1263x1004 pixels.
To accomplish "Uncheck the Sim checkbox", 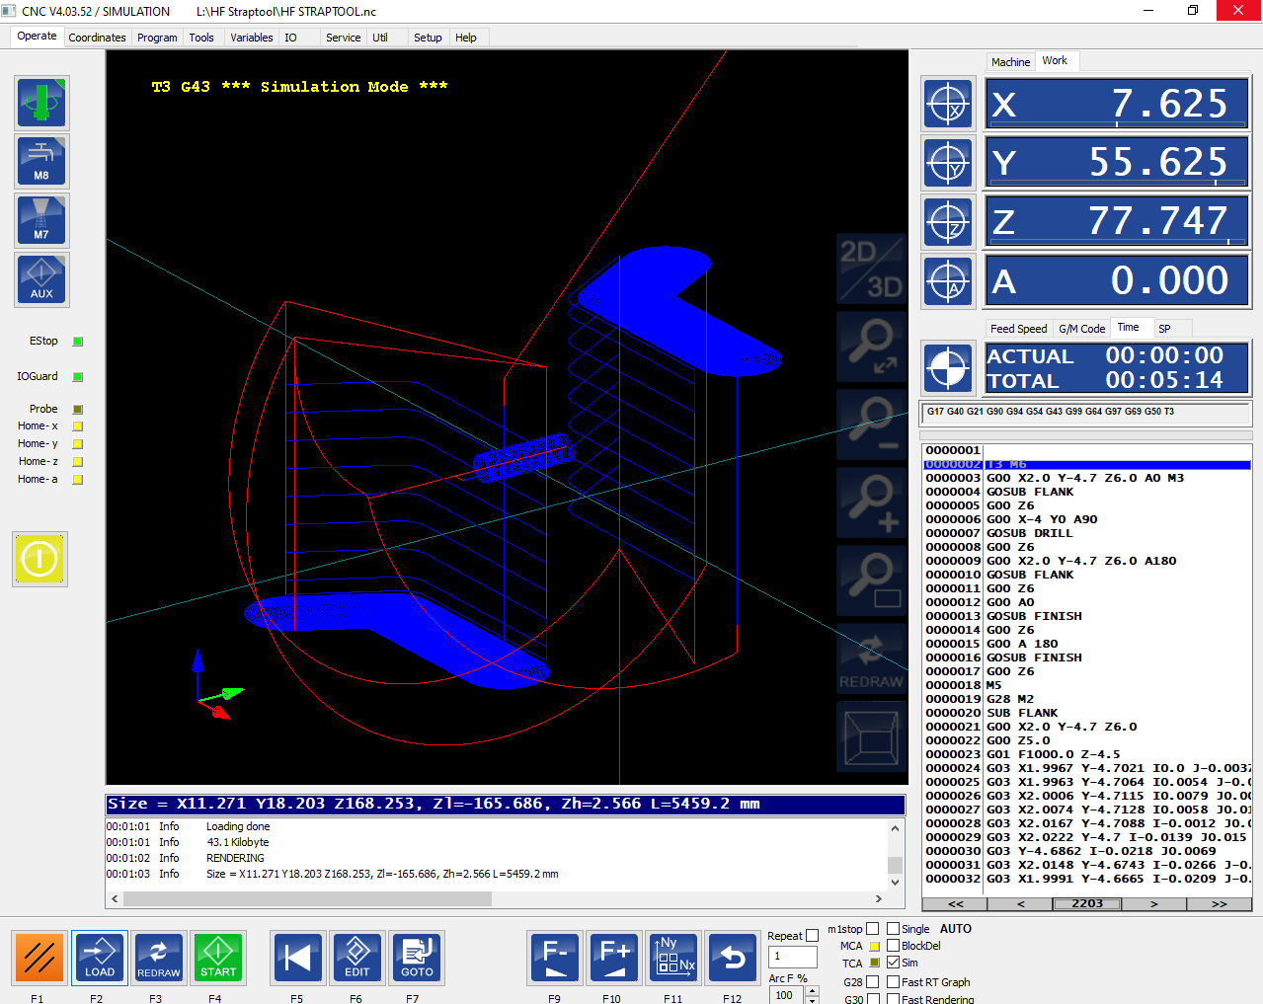I will point(893,963).
